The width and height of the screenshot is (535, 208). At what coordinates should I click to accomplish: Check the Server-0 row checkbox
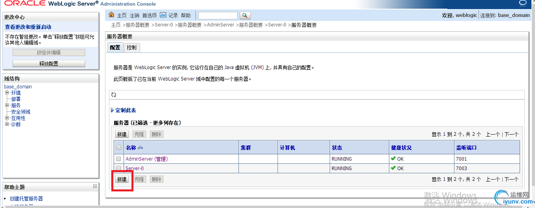tap(118, 168)
